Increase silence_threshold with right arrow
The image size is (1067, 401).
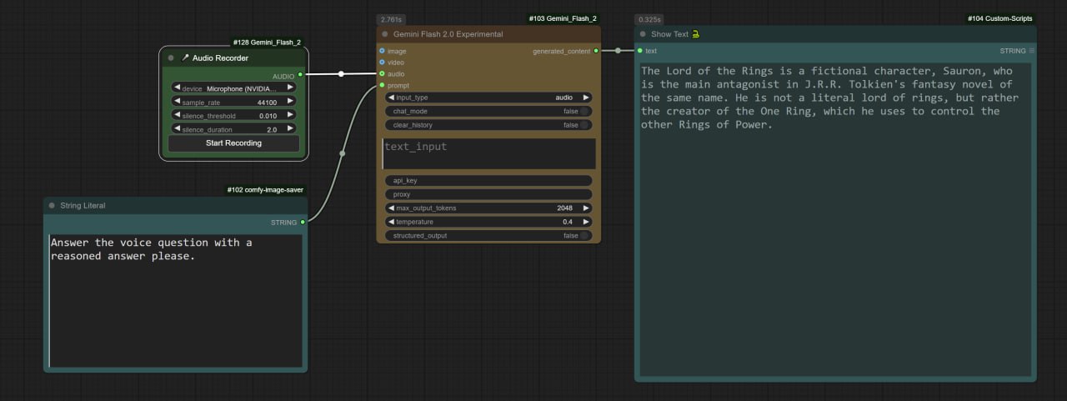click(290, 115)
